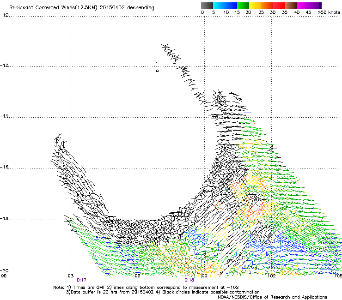
Task: Click the legend scale label '5'
Action: [x=214, y=12]
